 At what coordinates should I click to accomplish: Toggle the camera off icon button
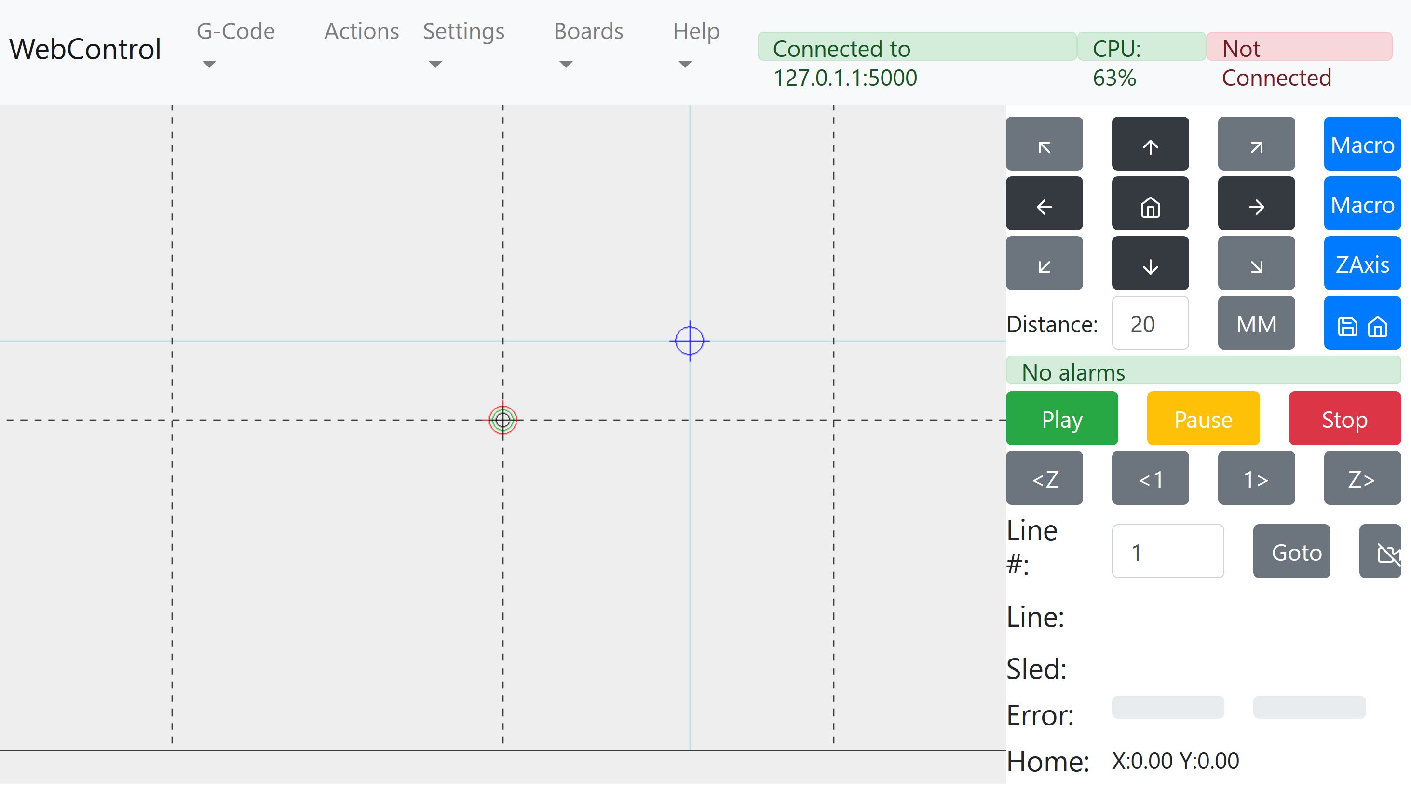click(x=1380, y=552)
